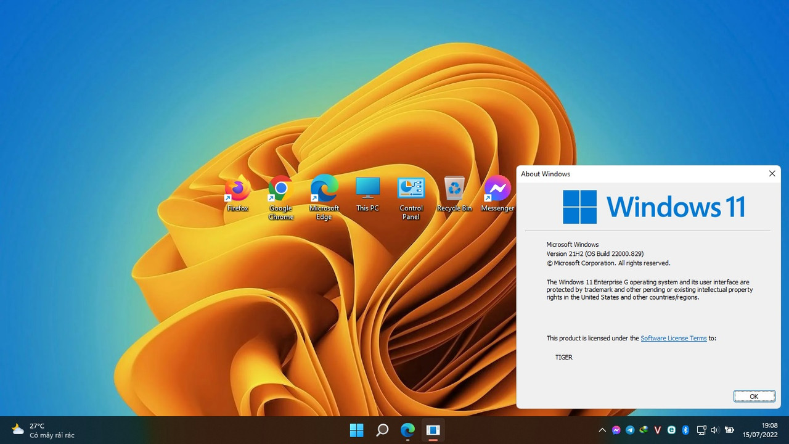The image size is (789, 444).
Task: Click the '© Microsoft Corporation. All rights reserved.' line
Action: coord(608,263)
